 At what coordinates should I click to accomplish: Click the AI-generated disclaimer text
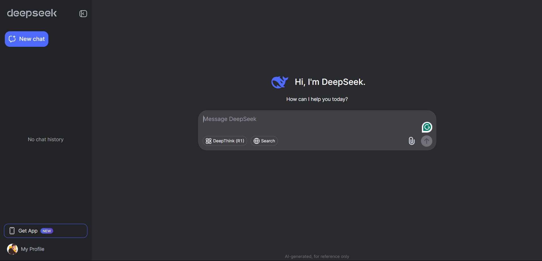(x=317, y=256)
